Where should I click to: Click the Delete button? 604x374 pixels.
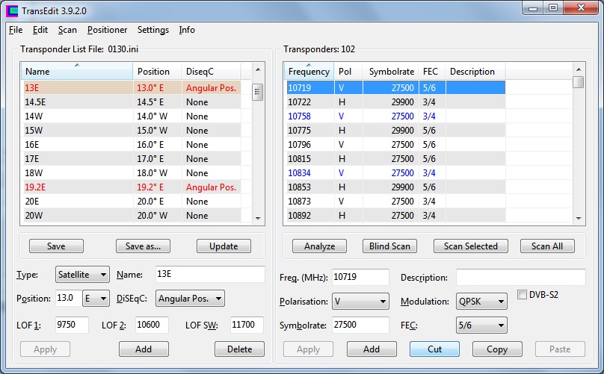click(x=240, y=349)
